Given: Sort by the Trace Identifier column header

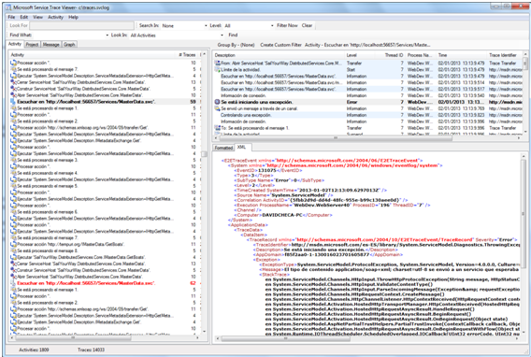Looking at the screenshot, I should (x=505, y=55).
